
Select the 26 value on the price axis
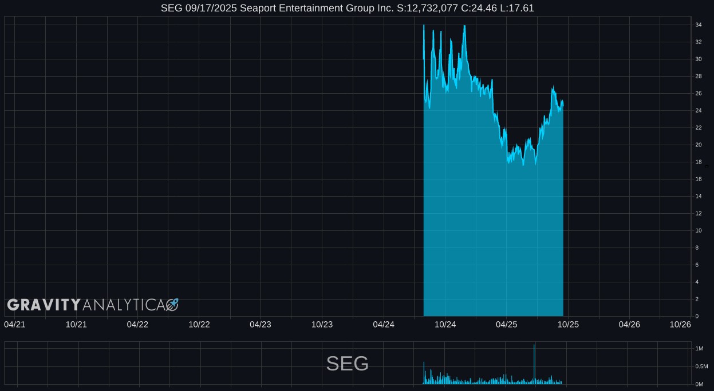pyautogui.click(x=699, y=93)
